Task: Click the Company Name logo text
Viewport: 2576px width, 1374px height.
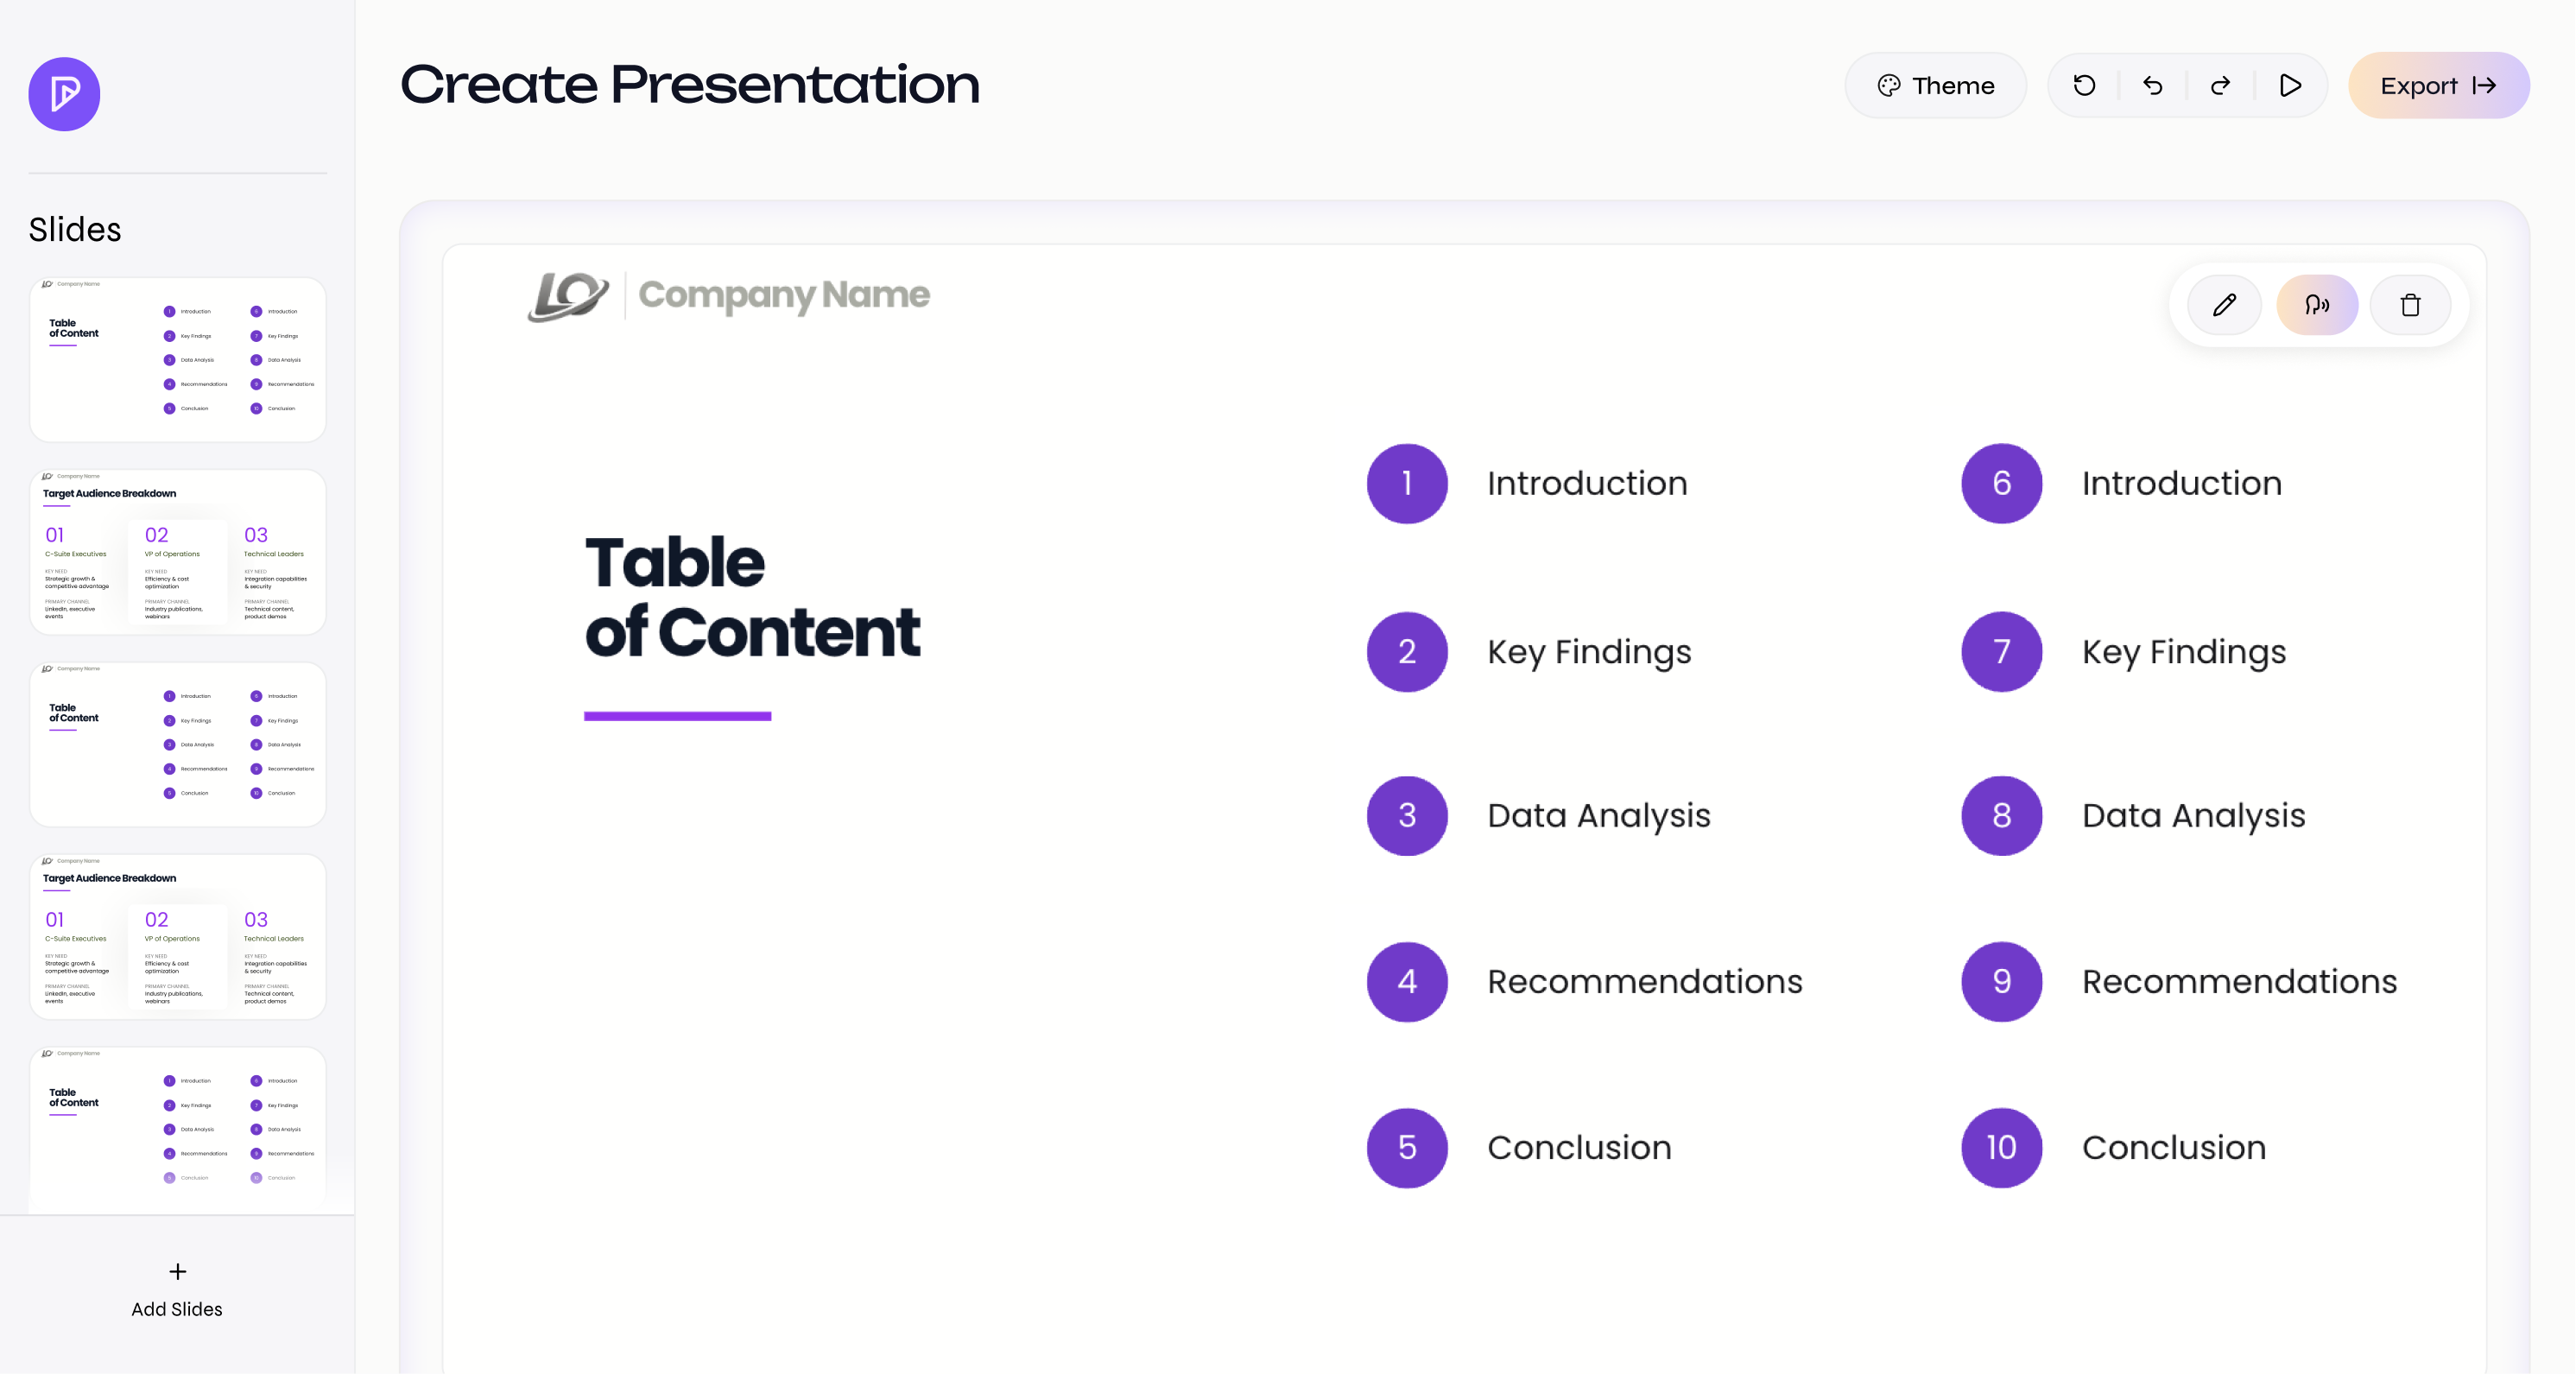Action: pos(784,295)
